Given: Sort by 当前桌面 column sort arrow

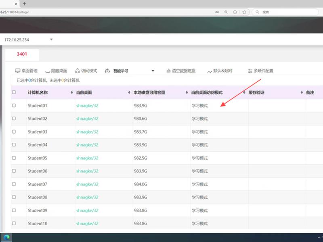Looking at the screenshot, I should pos(129,92).
